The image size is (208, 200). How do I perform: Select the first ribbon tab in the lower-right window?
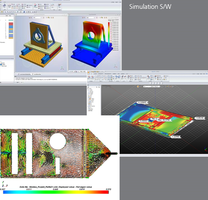tap(91, 74)
